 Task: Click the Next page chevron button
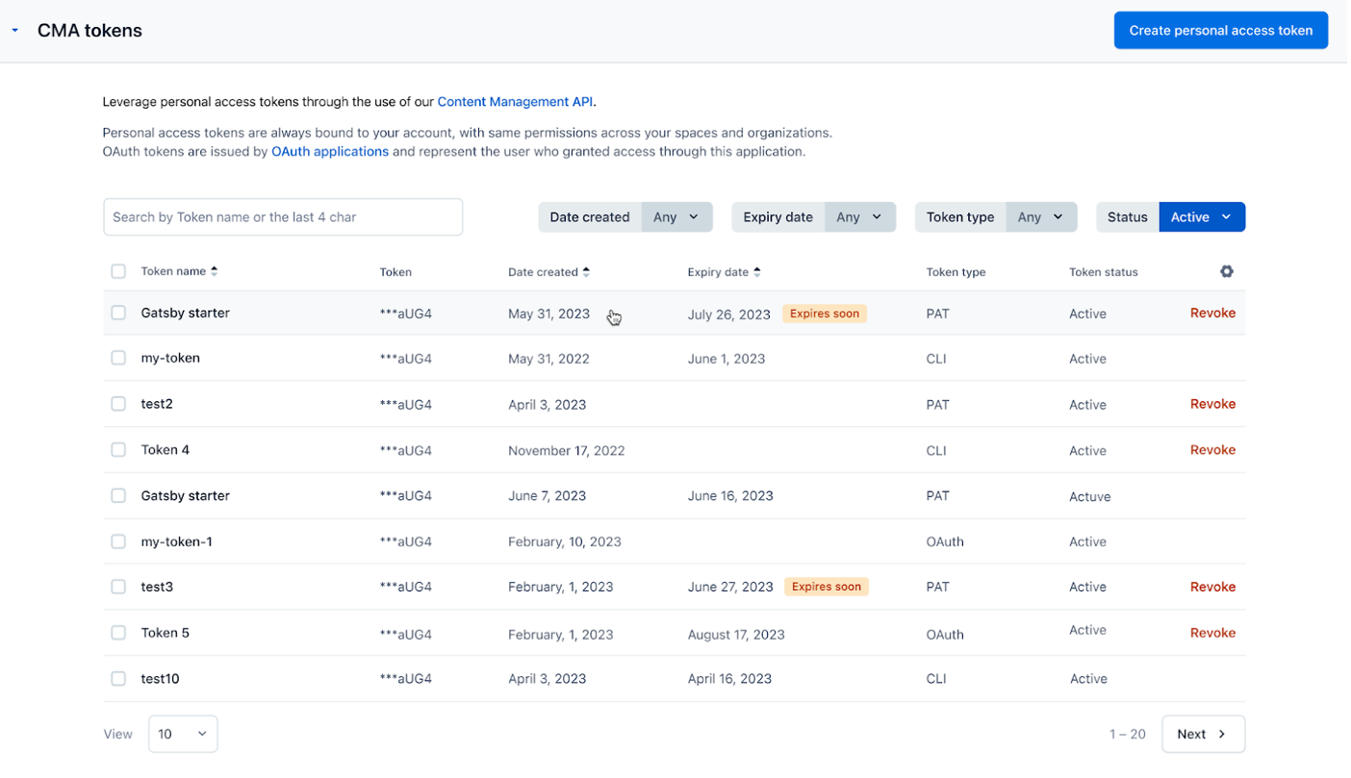(x=1203, y=734)
